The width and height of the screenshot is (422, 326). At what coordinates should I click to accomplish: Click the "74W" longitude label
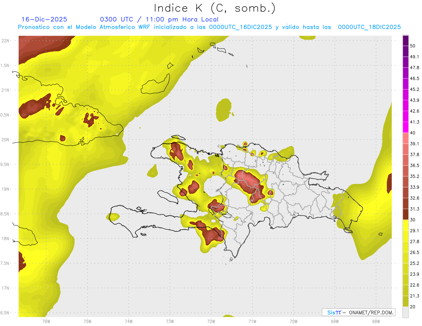[x=129, y=321]
